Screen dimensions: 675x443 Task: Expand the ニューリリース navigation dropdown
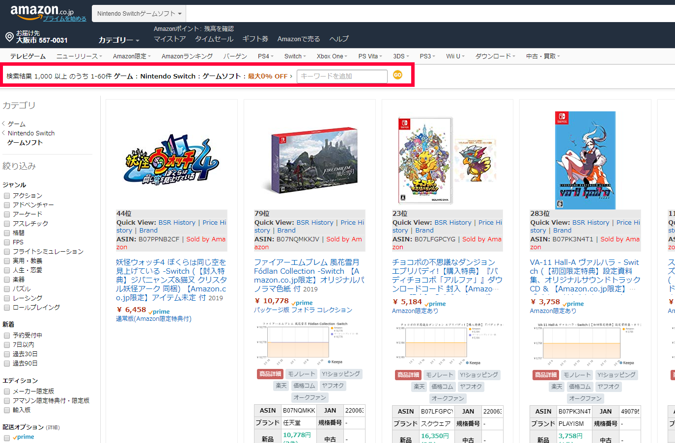click(x=79, y=56)
